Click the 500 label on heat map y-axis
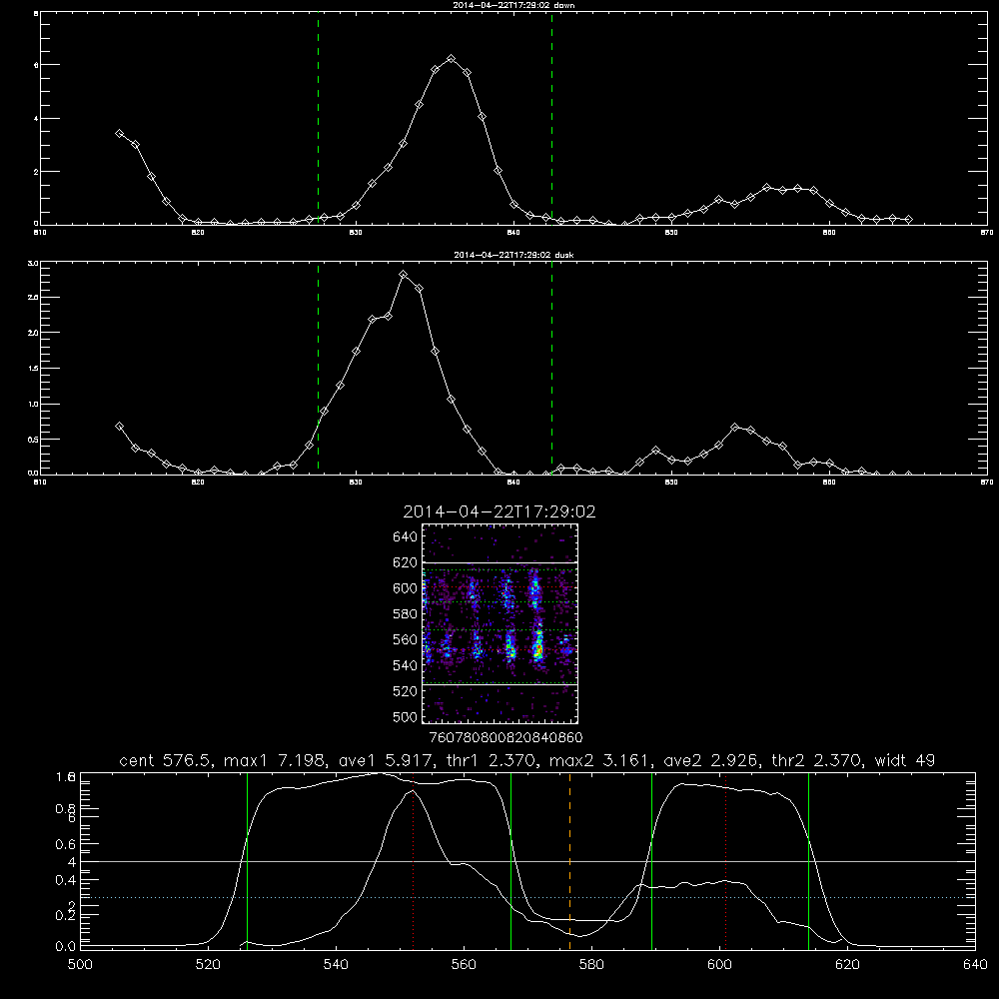 tap(406, 717)
